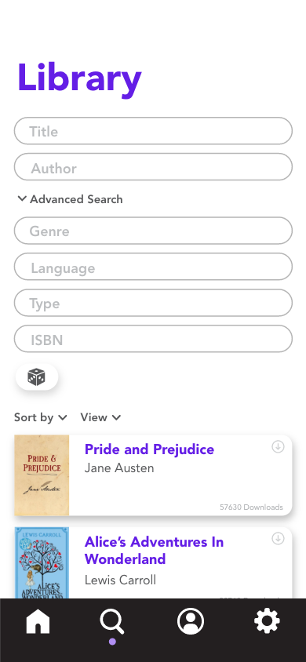Open the Pride and Prejudice cover thumbnail
The image size is (306, 662).
(x=42, y=475)
